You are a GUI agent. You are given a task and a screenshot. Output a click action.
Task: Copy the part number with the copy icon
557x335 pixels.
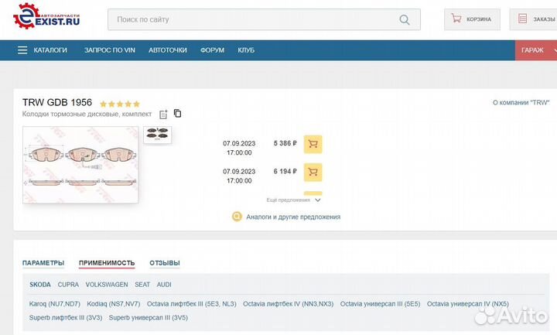178,114
